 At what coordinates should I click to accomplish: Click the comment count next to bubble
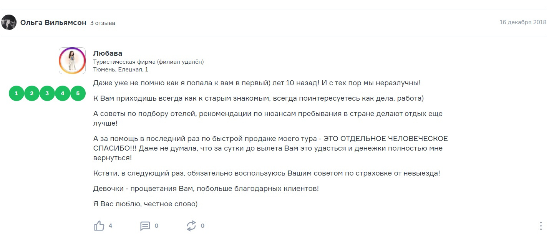point(156,226)
